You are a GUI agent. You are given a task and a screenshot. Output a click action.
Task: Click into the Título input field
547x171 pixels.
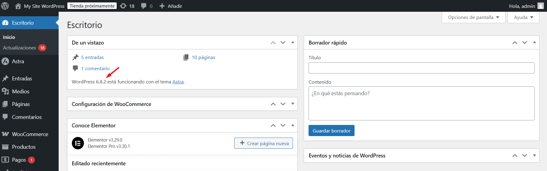[x=421, y=68]
